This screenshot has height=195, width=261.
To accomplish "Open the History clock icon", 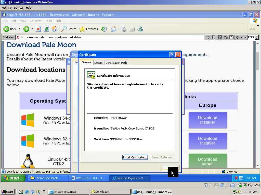I will click(x=104, y=29).
